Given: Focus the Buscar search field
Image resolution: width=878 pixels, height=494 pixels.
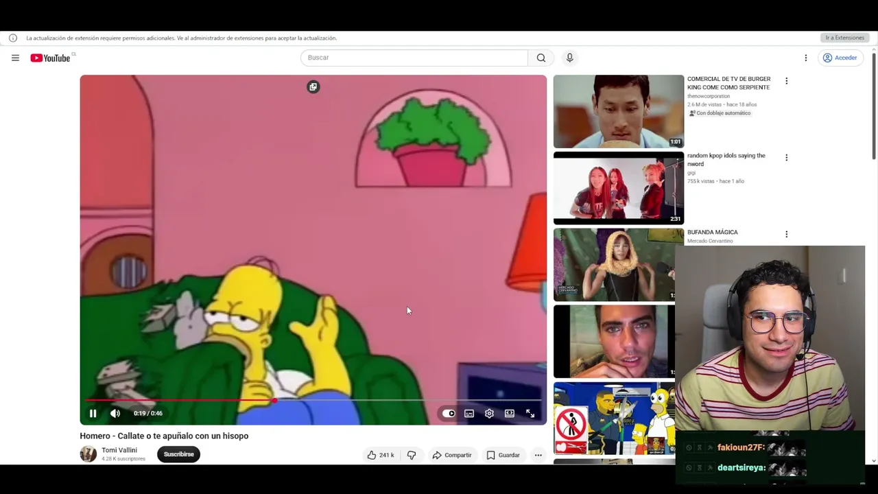Looking at the screenshot, I should (x=414, y=58).
